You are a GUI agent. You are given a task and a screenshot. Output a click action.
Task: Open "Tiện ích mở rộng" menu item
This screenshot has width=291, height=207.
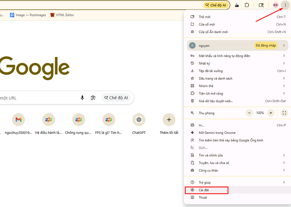237,93
